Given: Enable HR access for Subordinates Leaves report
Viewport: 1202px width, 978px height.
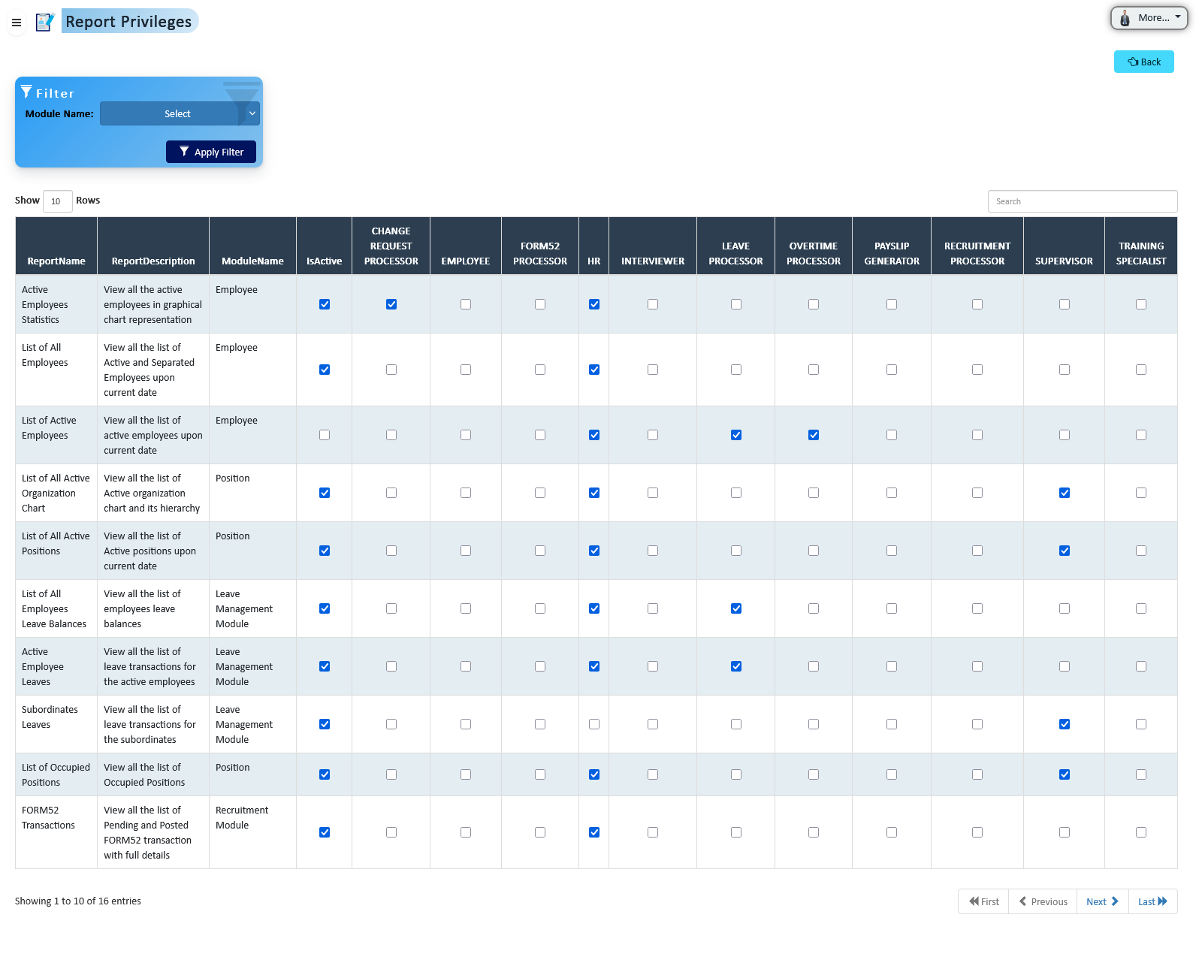Looking at the screenshot, I should pos(594,724).
